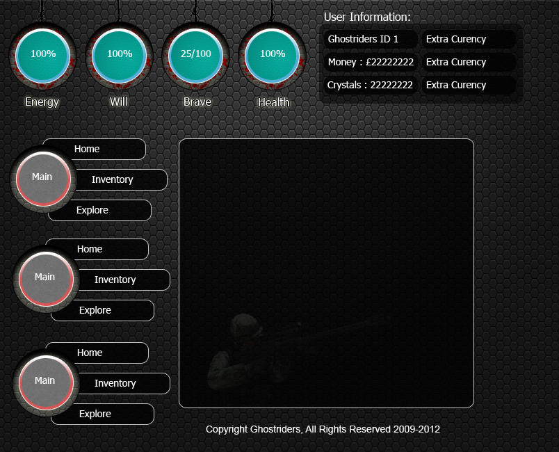Select the top Main circle button
This screenshot has width=559, height=452.
[x=43, y=178]
